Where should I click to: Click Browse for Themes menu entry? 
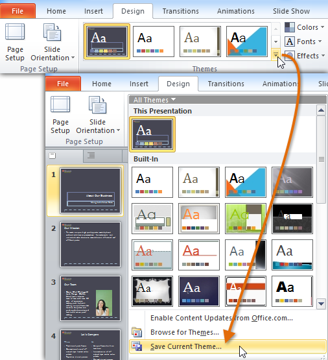point(185,332)
